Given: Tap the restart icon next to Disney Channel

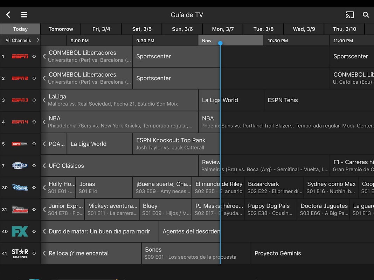Looking at the screenshot, I should tap(34, 188).
